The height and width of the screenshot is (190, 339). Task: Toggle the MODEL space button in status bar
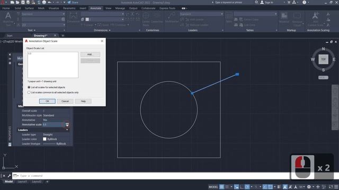coord(213,187)
